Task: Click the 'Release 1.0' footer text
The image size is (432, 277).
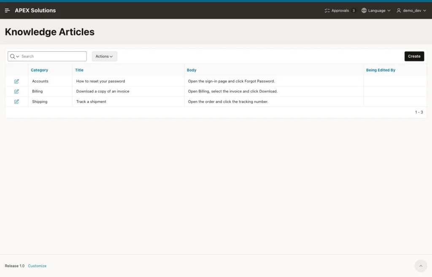Action: [x=15, y=266]
